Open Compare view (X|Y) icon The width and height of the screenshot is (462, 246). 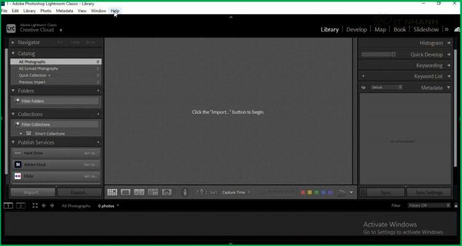pos(139,192)
